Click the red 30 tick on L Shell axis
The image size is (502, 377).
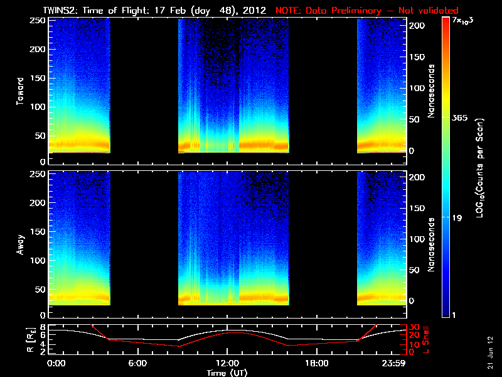[x=415, y=327]
